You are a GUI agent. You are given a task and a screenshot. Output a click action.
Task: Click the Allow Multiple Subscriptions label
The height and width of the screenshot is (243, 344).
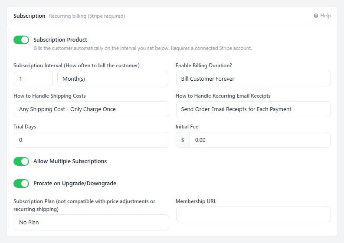(x=70, y=161)
